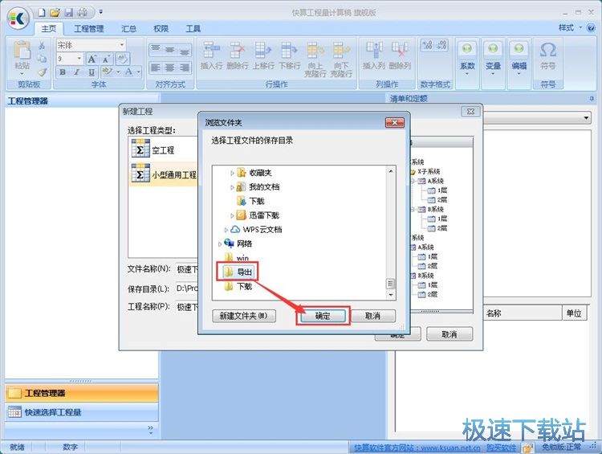Viewport: 602px width, 454px height.
Task: Select the WPS云文档 item
Action: (x=256, y=230)
